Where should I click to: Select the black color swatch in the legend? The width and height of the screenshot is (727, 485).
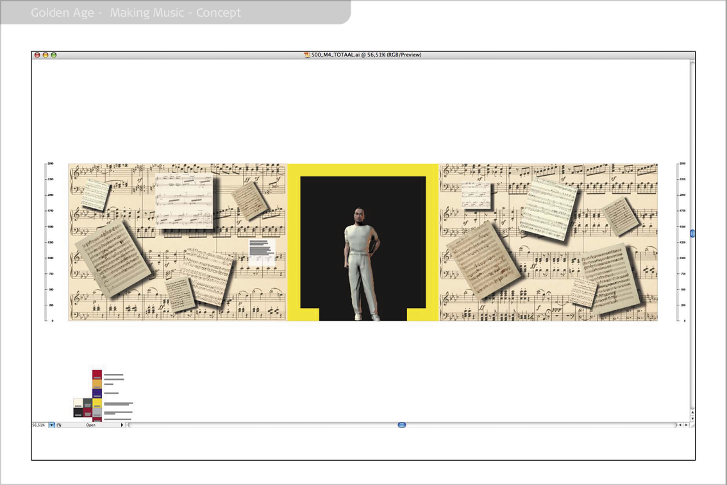tap(78, 412)
